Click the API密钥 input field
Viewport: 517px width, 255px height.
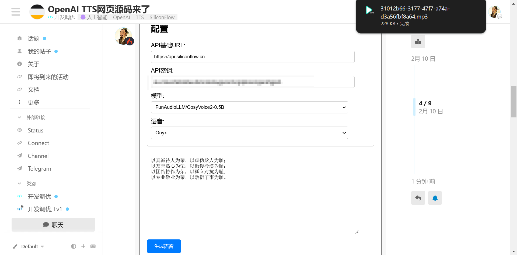253,82
